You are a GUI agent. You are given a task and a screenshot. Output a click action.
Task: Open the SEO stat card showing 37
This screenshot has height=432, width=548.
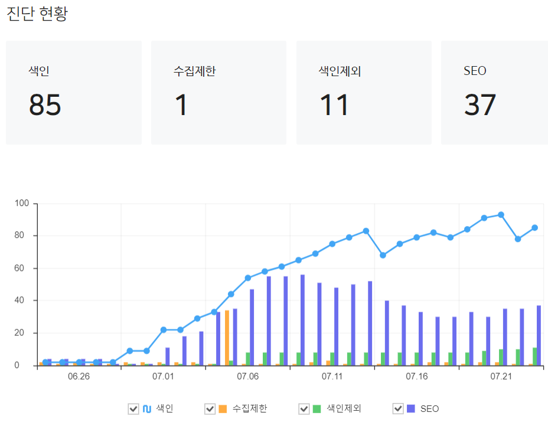[494, 91]
